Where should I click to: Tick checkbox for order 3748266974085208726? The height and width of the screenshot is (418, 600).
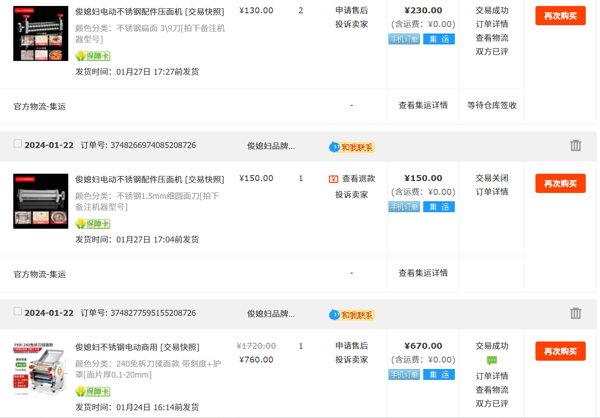(x=17, y=144)
